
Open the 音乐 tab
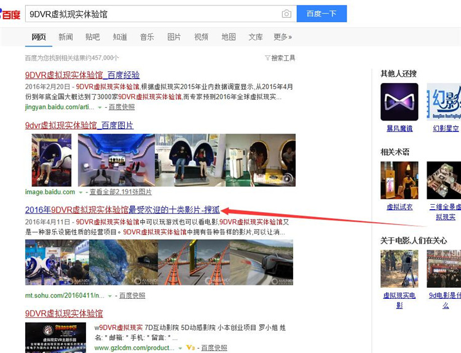click(x=147, y=37)
